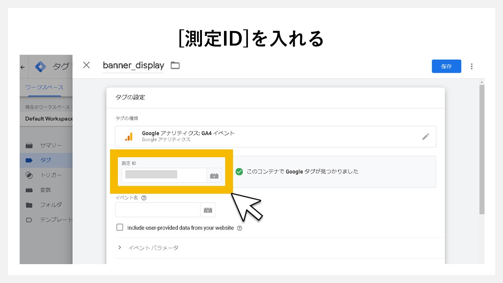503x283 pixels.
Task: Click the イベント名 help toggle icon
Action: (144, 198)
